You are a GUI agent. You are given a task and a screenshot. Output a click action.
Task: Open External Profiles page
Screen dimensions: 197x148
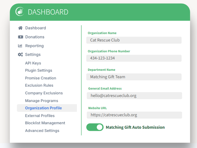(40, 116)
